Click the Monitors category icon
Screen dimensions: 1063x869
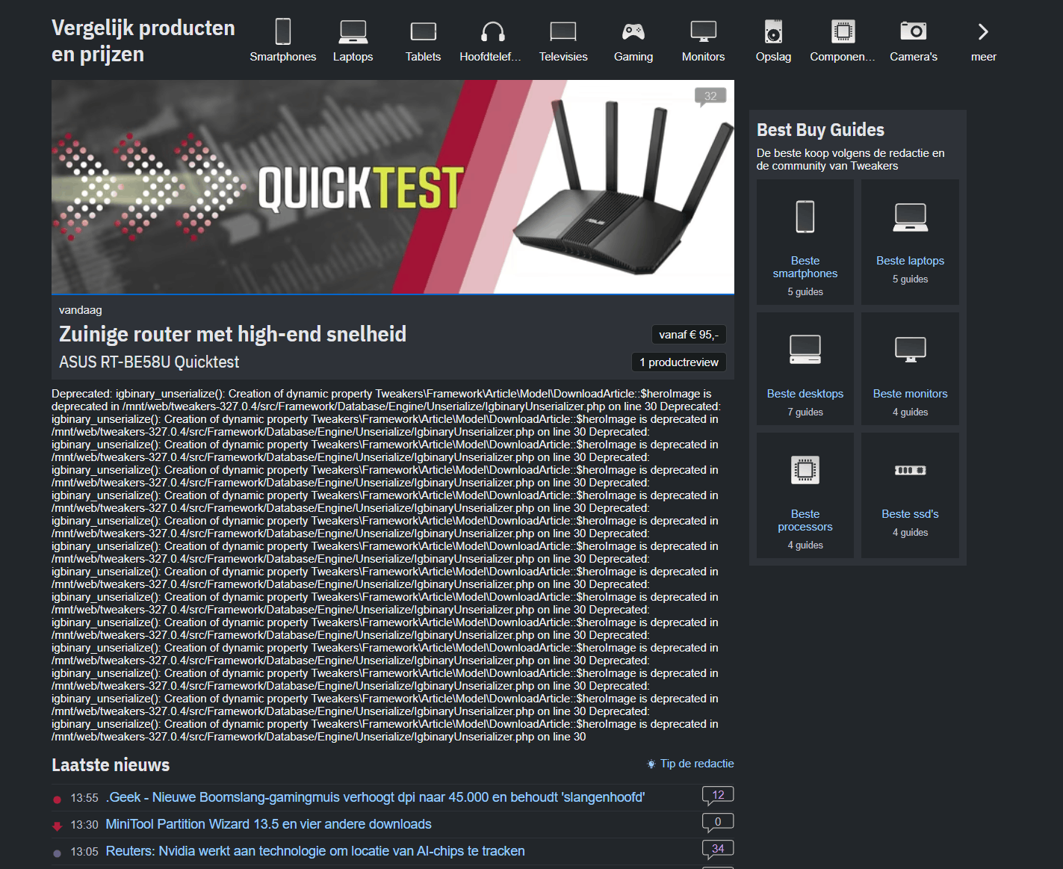tap(703, 31)
